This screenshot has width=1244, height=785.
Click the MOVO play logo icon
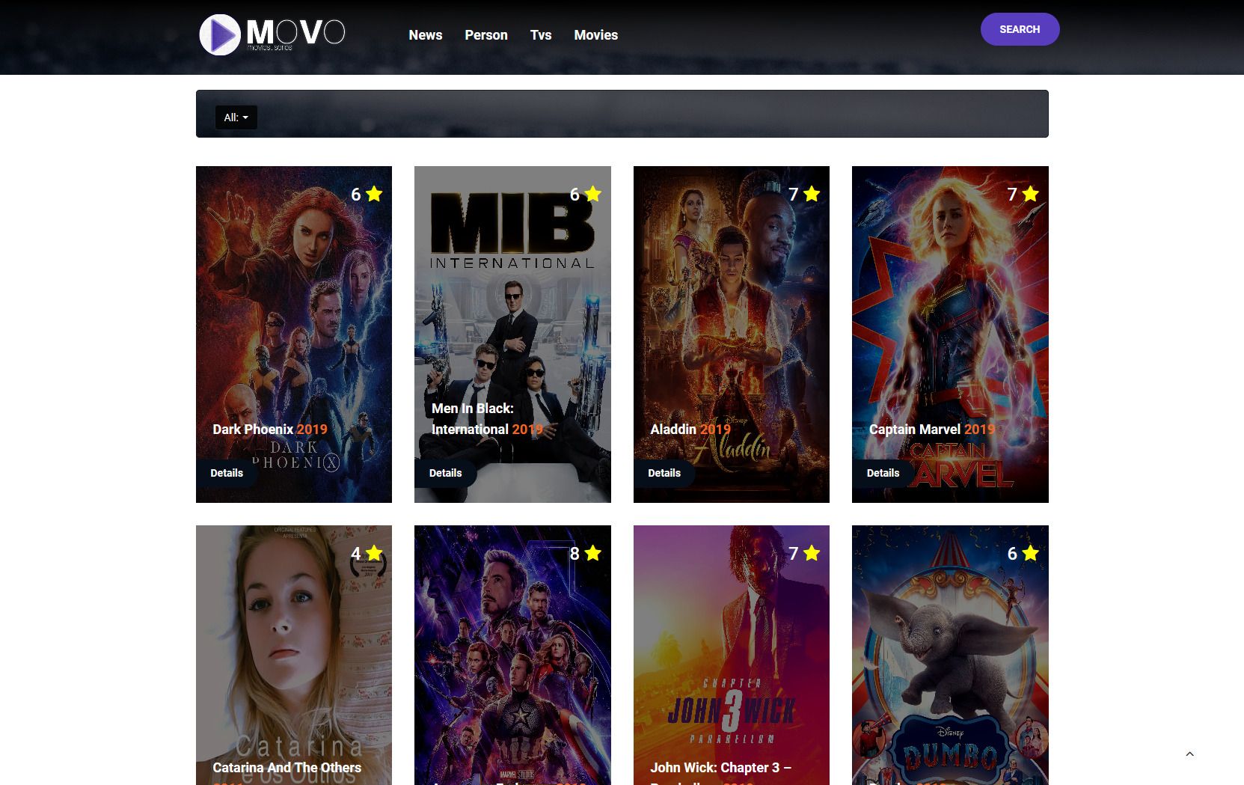(x=220, y=34)
